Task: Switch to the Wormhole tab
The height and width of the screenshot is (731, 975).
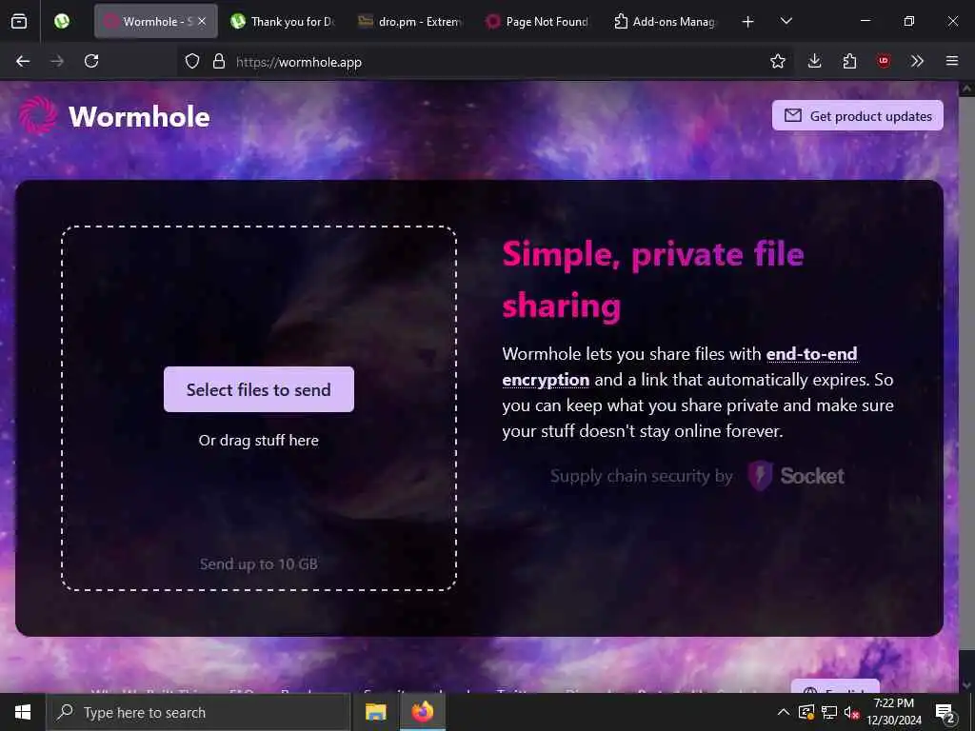Action: point(156,22)
